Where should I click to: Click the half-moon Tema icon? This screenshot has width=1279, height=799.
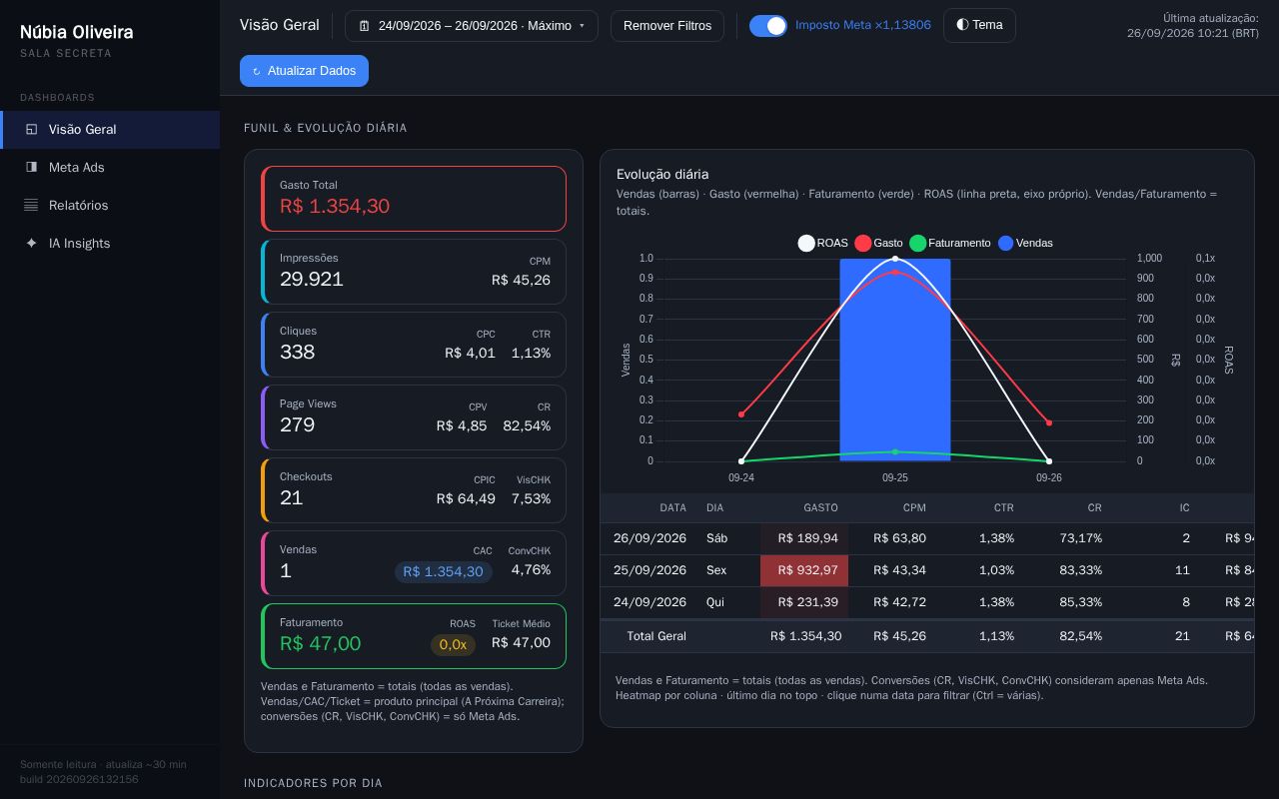962,25
